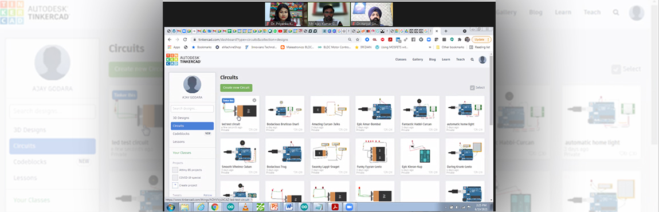Open the Funky Fyyran-Leelo circuit thumbnail
The width and height of the screenshot is (659, 212).
point(374,151)
